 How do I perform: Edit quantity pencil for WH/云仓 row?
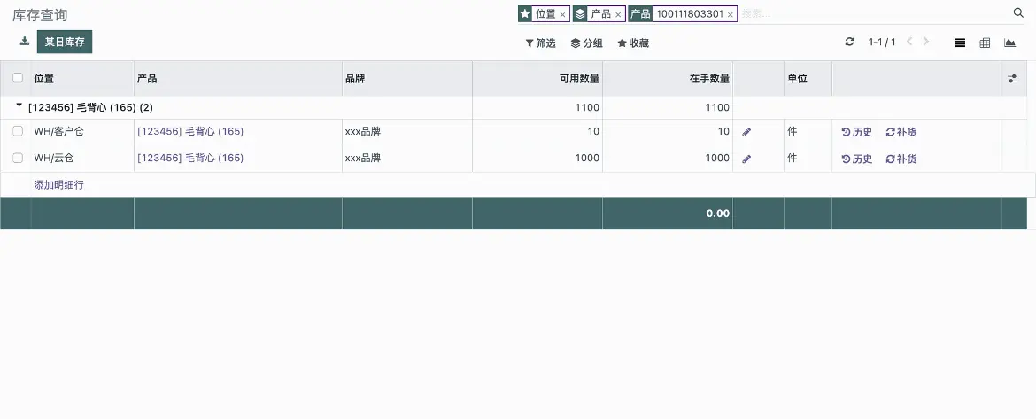point(746,159)
